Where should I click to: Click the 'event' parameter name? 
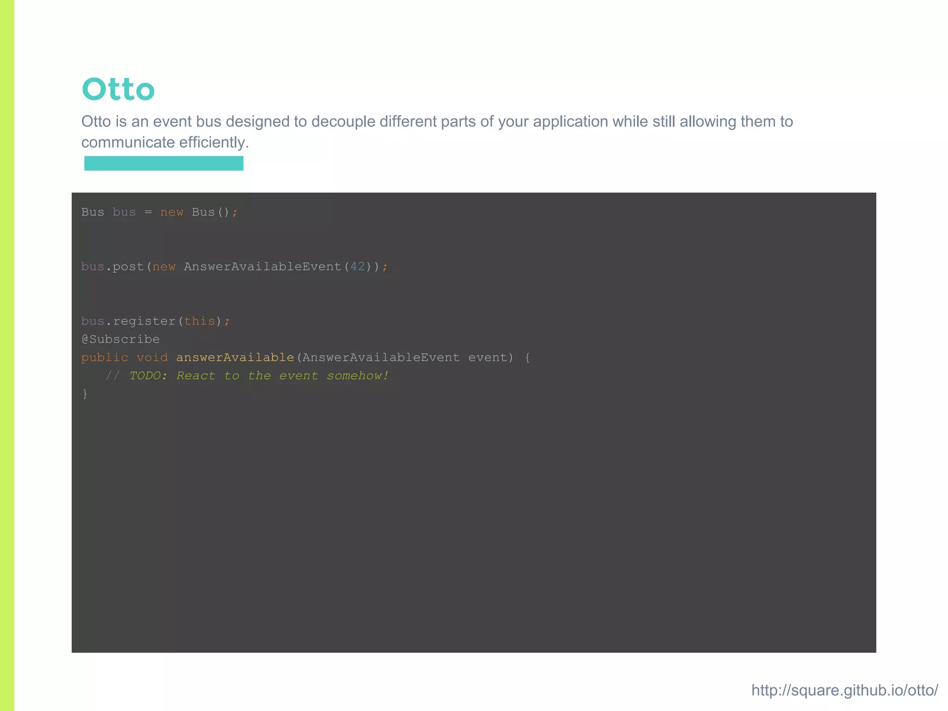pos(487,358)
